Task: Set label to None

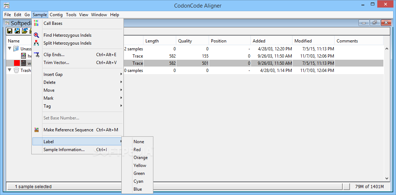Action: pos(138,142)
